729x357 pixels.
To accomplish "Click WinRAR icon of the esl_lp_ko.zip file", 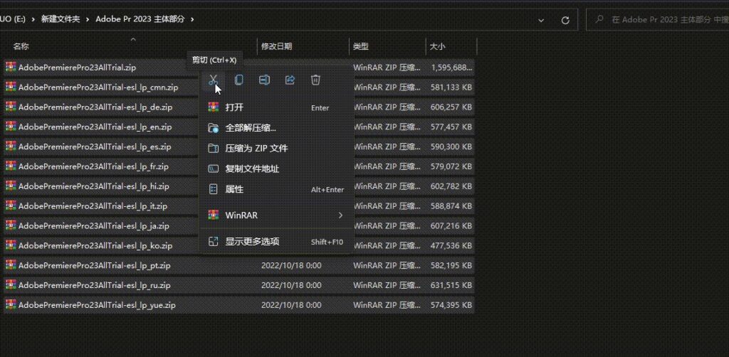I will (x=11, y=245).
